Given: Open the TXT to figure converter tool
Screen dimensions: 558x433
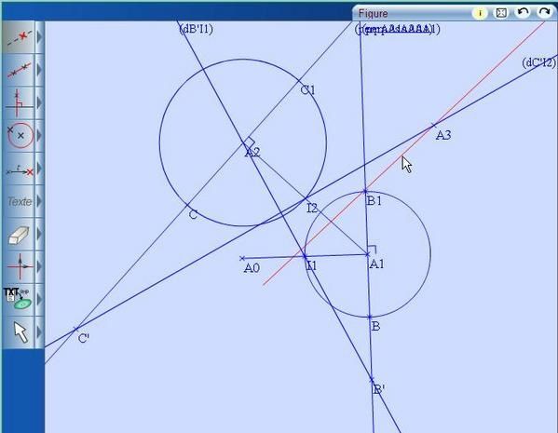Looking at the screenshot, I should tap(20, 299).
